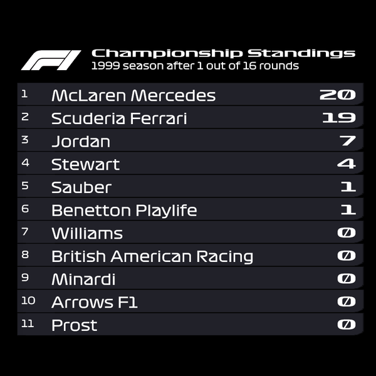
Task: Select the Stewart team name
Action: tap(85, 165)
